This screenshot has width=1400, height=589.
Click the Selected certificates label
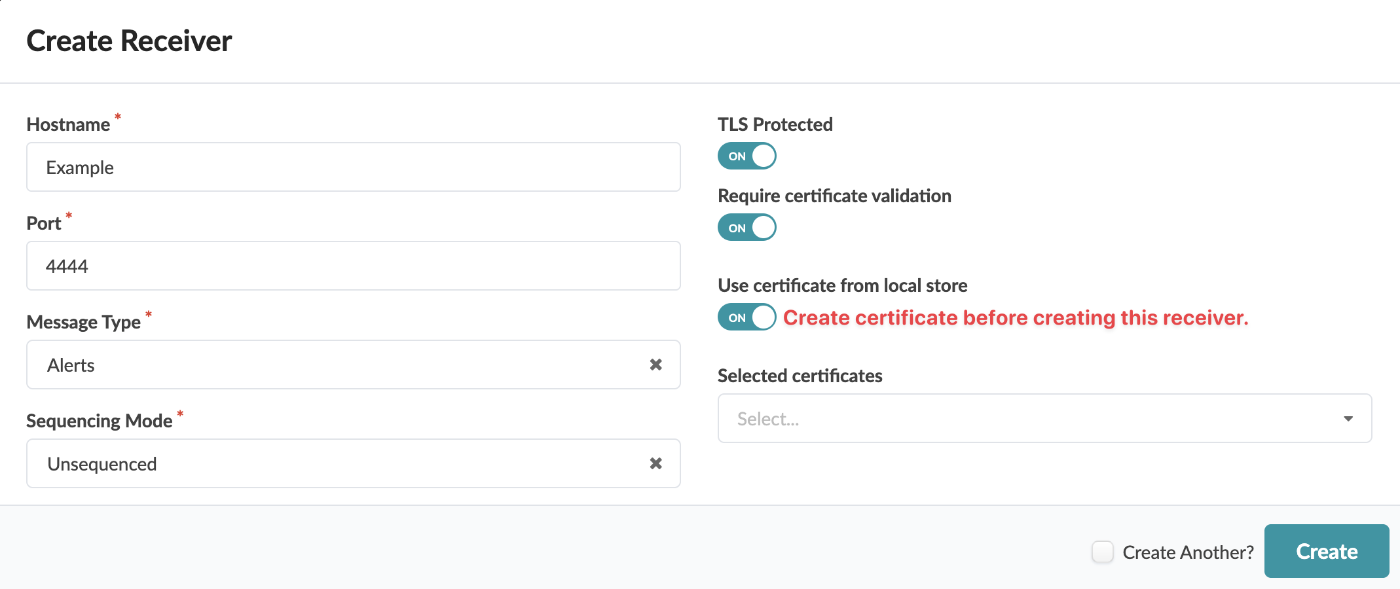(800, 376)
